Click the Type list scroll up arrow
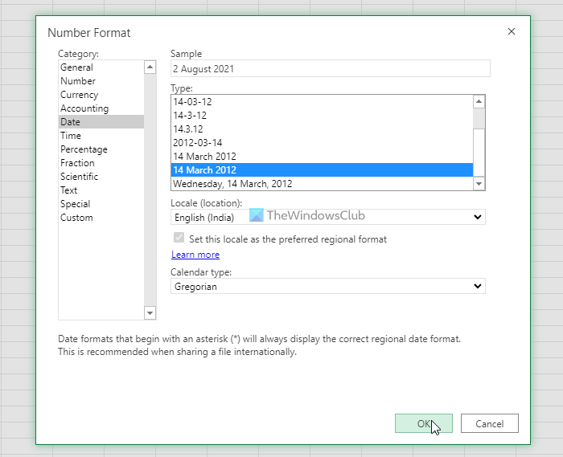 click(479, 102)
